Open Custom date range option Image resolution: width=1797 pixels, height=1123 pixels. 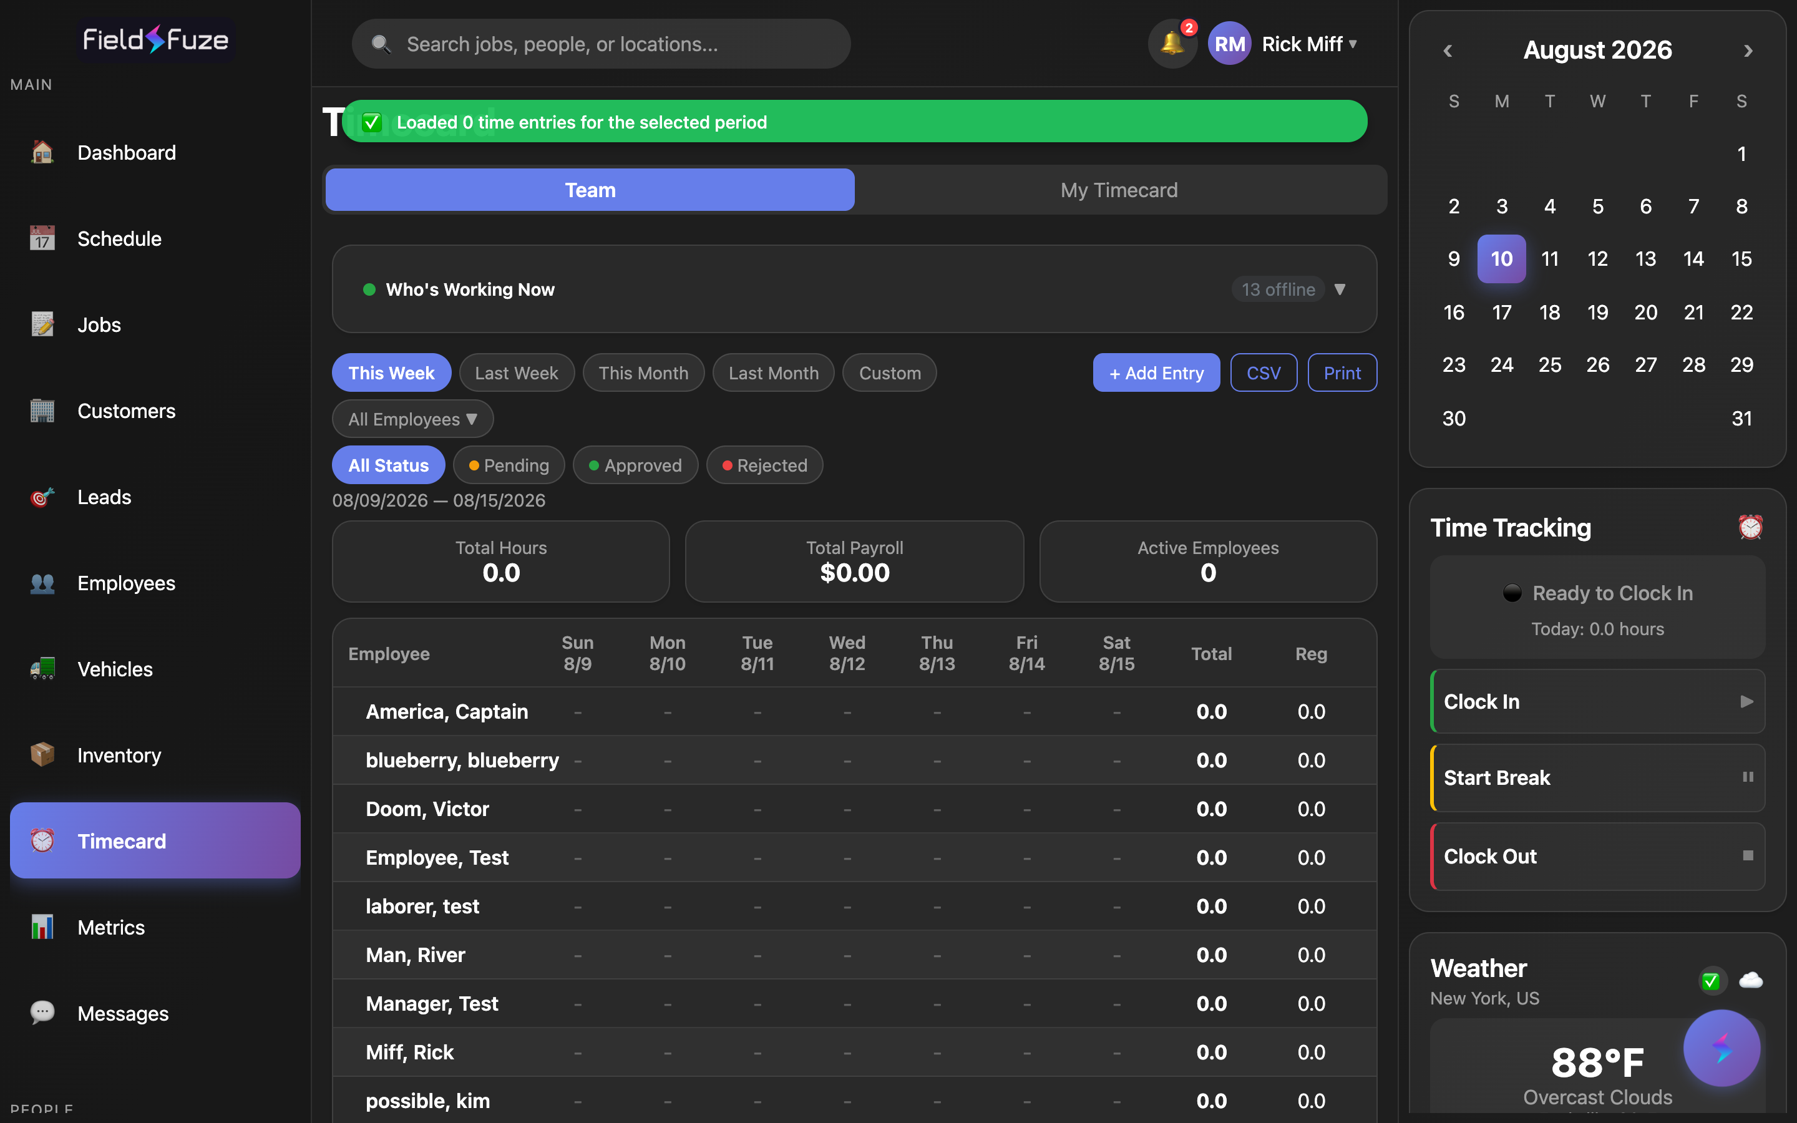pos(890,373)
